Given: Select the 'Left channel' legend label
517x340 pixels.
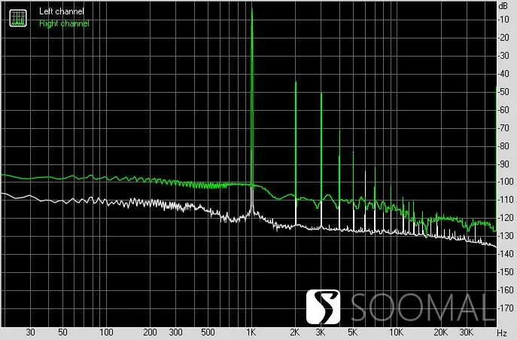Looking at the screenshot, I should tap(61, 11).
